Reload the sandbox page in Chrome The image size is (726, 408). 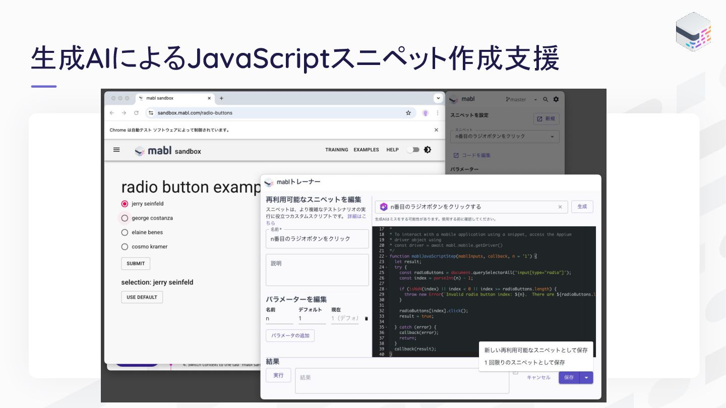pyautogui.click(x=136, y=113)
